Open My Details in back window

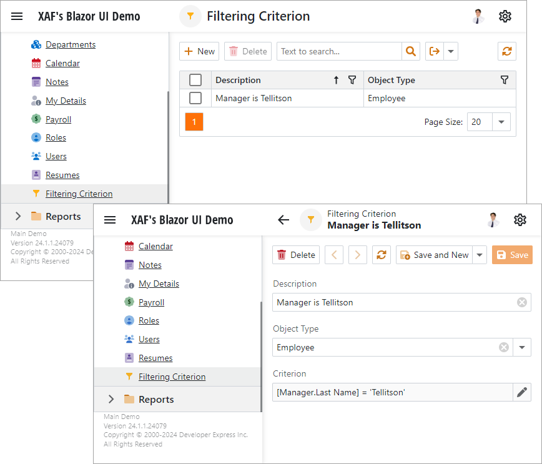click(x=66, y=101)
